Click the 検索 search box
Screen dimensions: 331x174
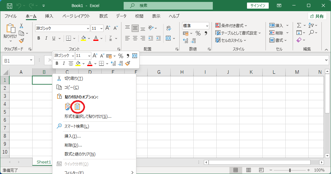click(x=168, y=6)
